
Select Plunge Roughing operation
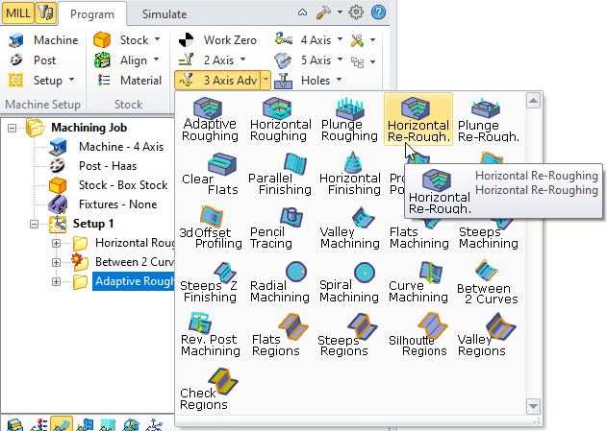tap(349, 119)
